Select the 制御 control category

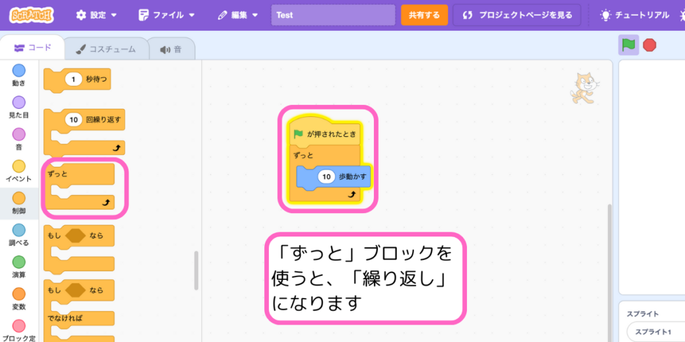click(x=19, y=203)
